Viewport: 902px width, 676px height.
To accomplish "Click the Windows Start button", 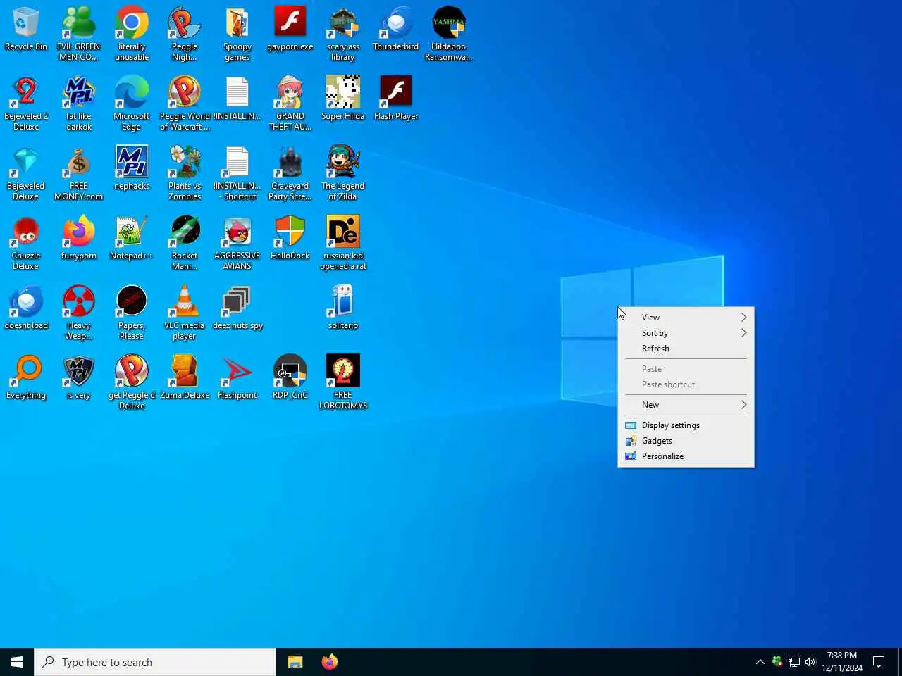I will (x=17, y=662).
